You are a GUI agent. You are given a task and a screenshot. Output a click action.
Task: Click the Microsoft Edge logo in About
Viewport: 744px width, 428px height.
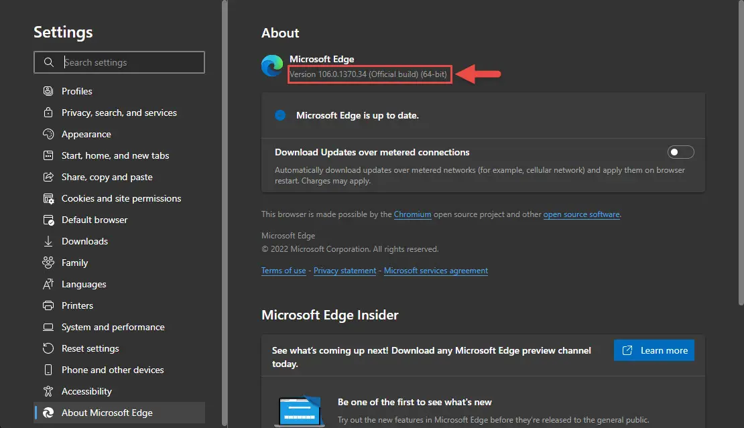click(x=272, y=66)
